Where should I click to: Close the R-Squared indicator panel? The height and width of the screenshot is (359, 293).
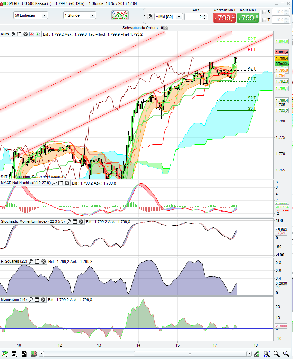click(43, 261)
